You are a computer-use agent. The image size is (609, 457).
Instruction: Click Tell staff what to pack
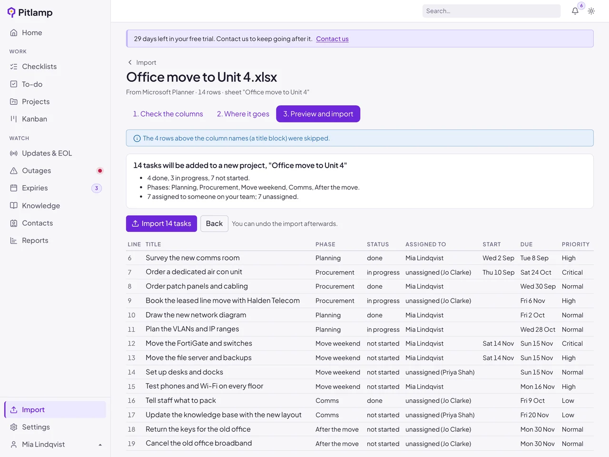pyautogui.click(x=181, y=401)
